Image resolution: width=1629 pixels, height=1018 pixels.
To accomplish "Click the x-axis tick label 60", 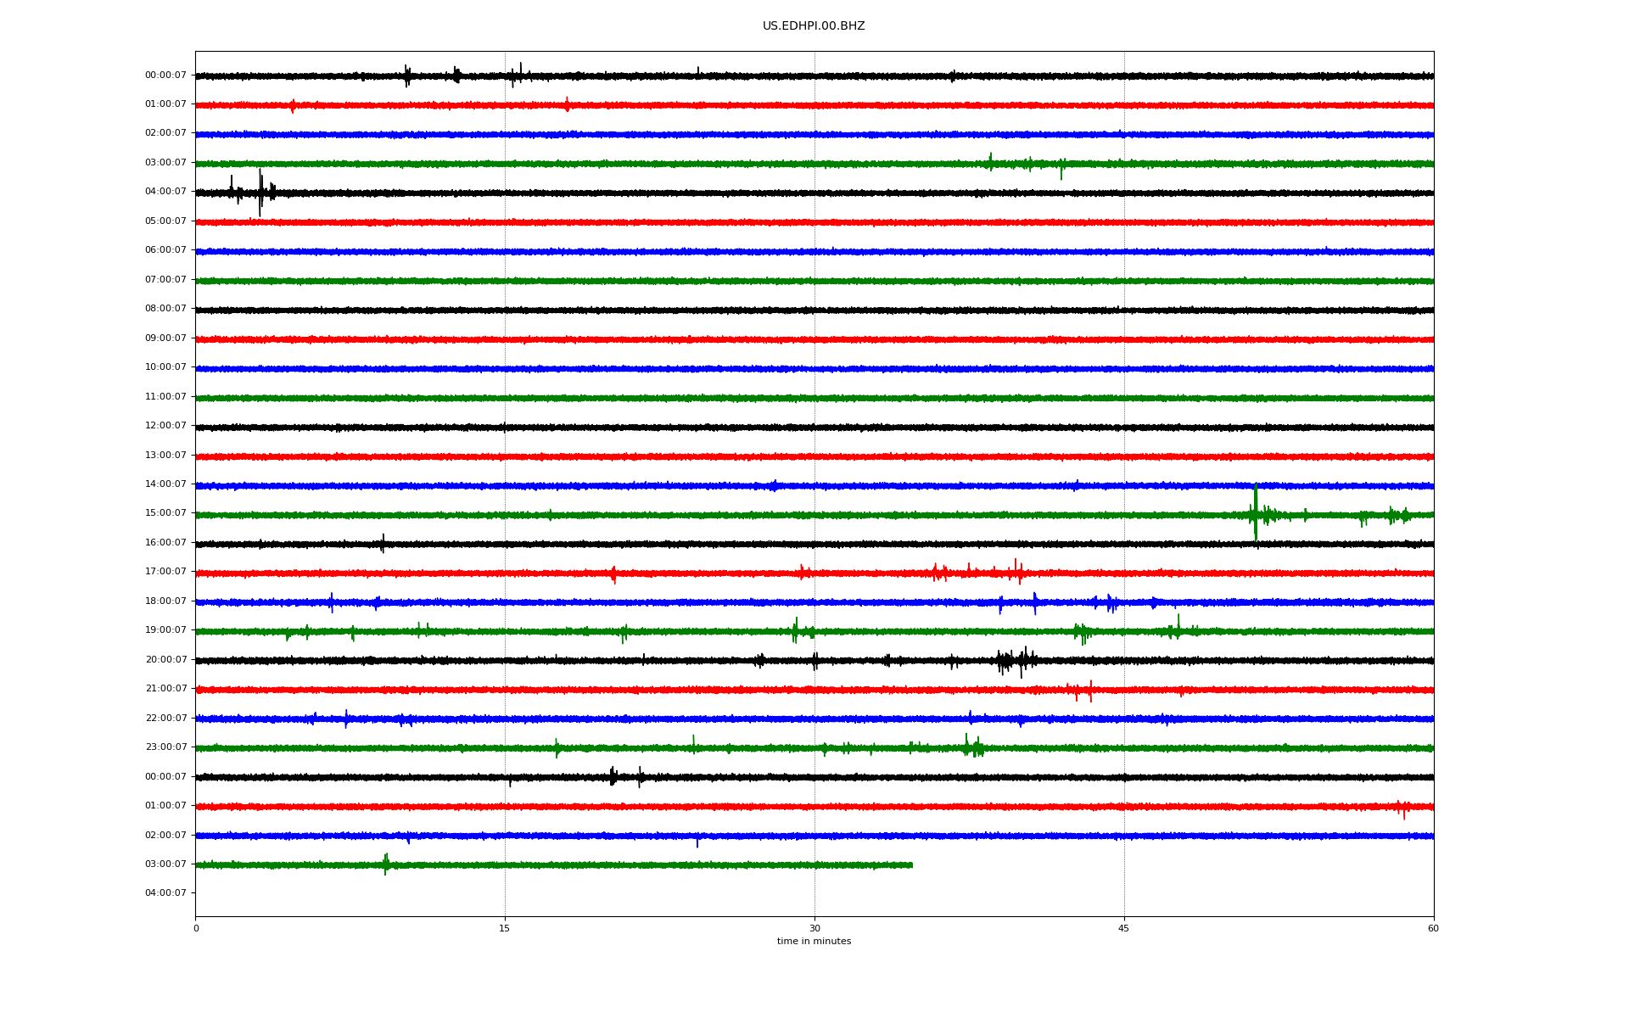I will click(1433, 928).
